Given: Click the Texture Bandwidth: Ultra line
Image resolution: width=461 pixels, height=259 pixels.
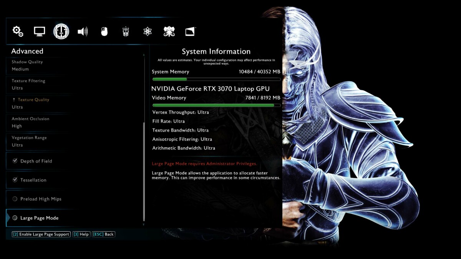Looking at the screenshot, I should 181,130.
